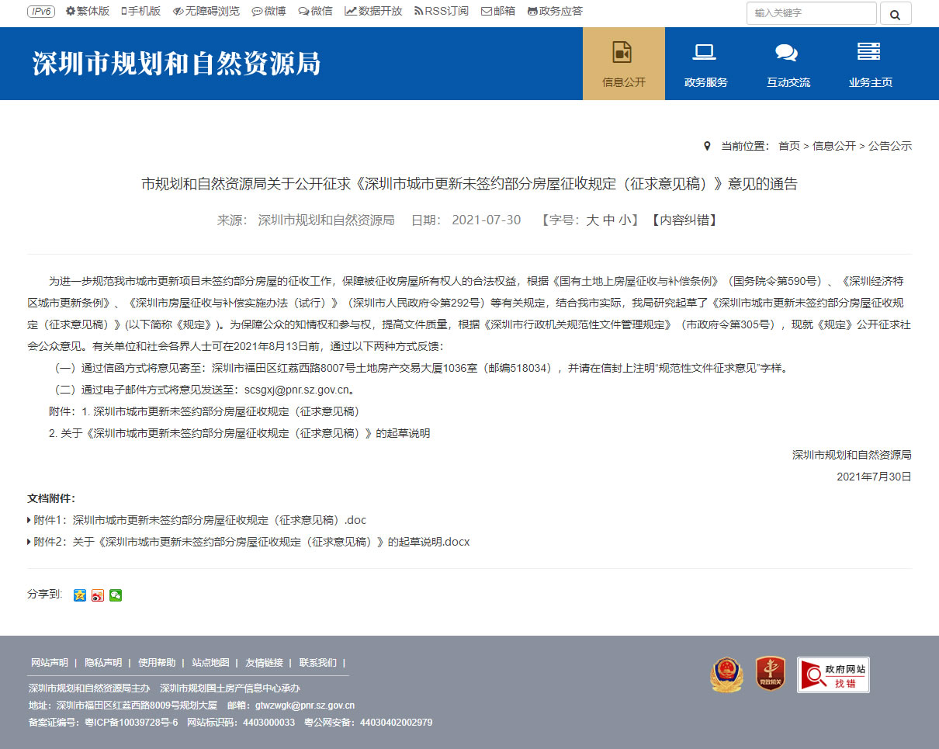Share the article to QZone
Screen dimensions: 939x749
tap(80, 595)
